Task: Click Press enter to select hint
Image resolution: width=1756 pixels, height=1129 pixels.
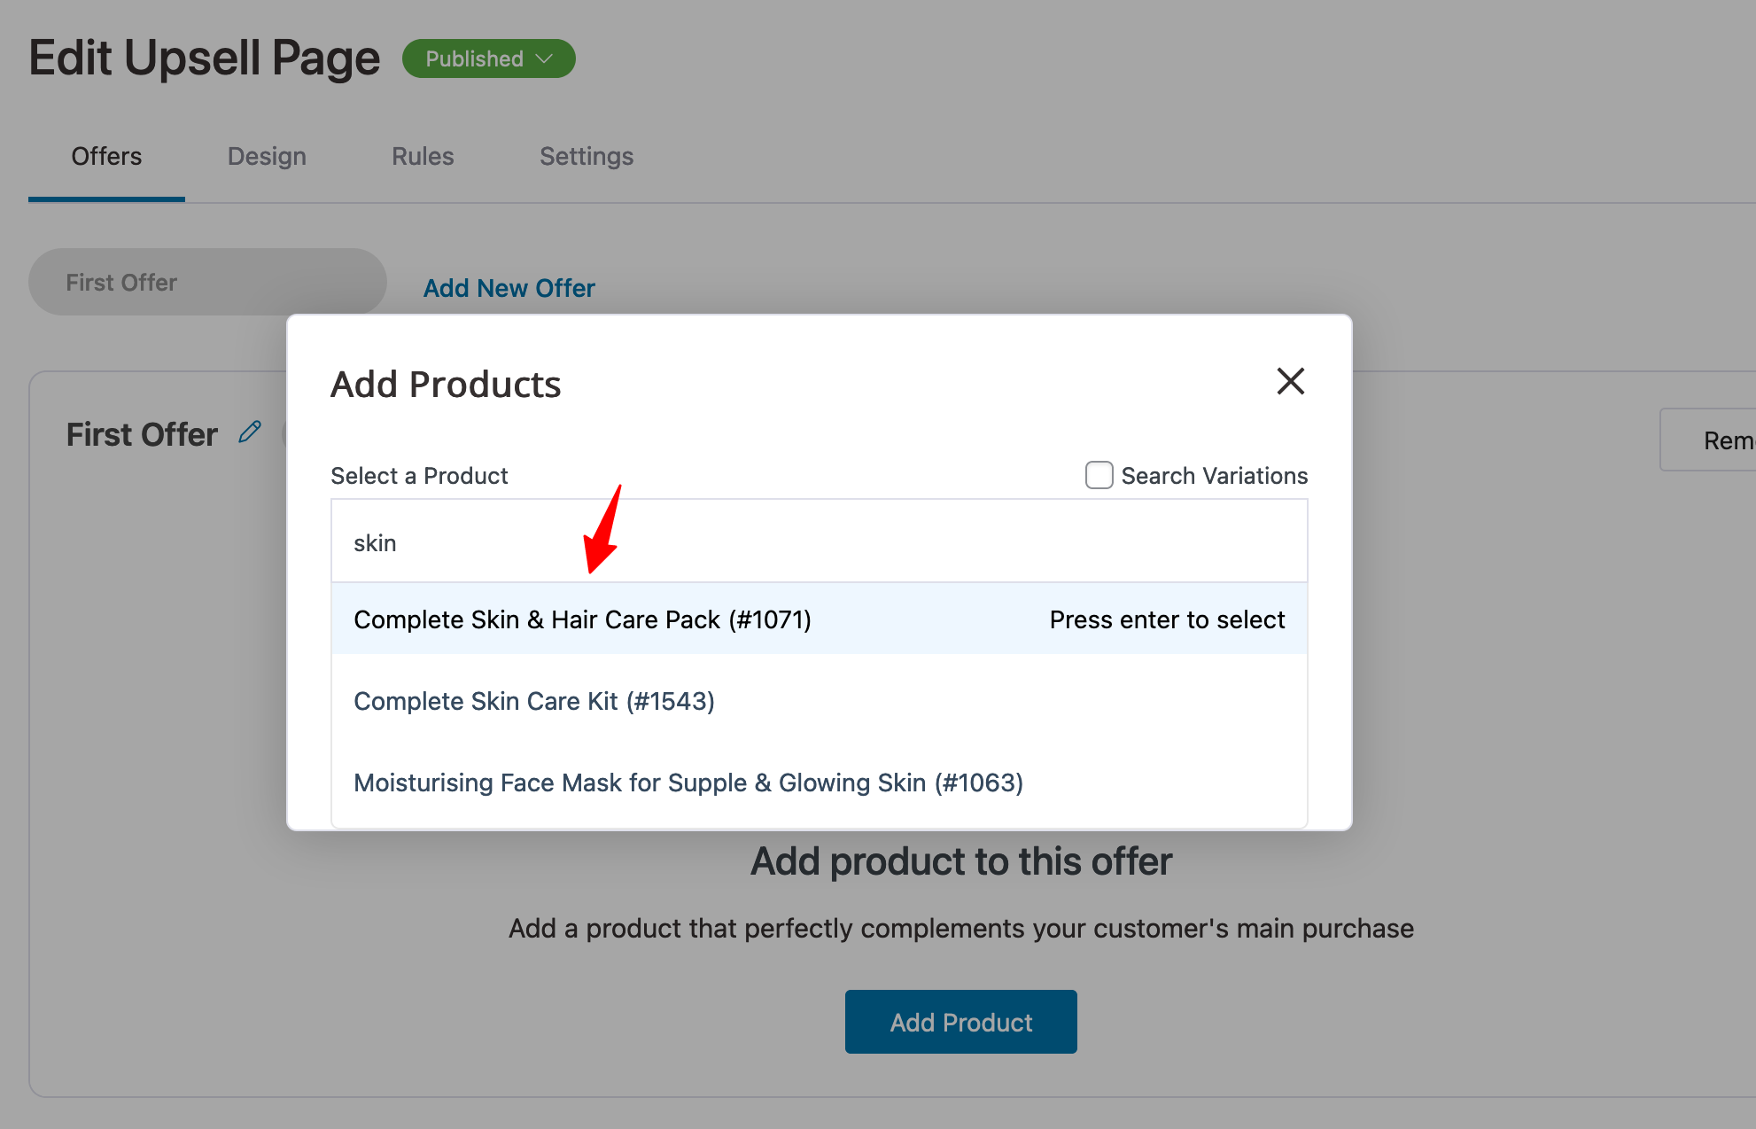Action: point(1166,619)
